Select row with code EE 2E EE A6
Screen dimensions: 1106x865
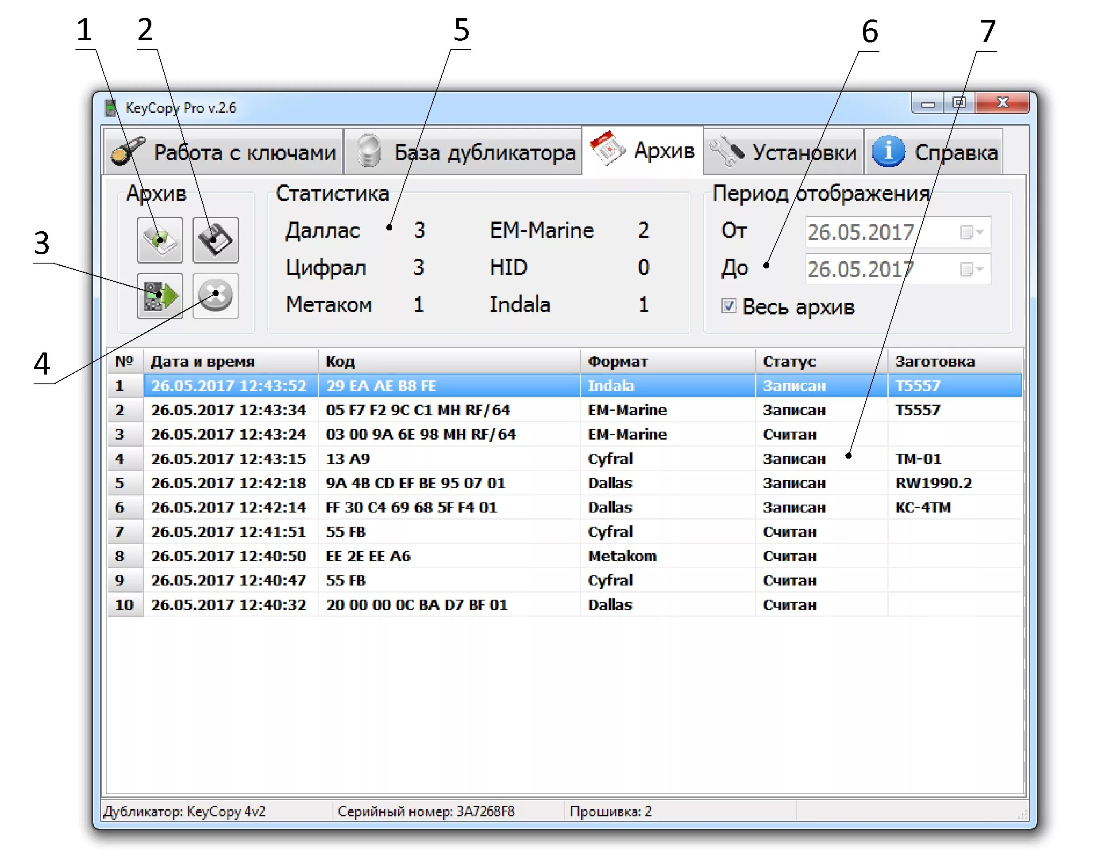point(565,556)
